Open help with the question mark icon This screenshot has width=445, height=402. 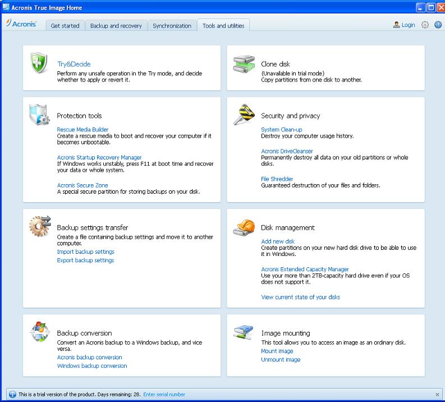[436, 25]
